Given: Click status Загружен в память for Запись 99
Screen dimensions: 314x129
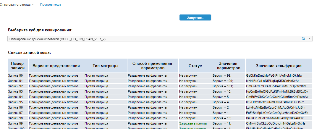Looking at the screenshot, I should click(x=193, y=123).
